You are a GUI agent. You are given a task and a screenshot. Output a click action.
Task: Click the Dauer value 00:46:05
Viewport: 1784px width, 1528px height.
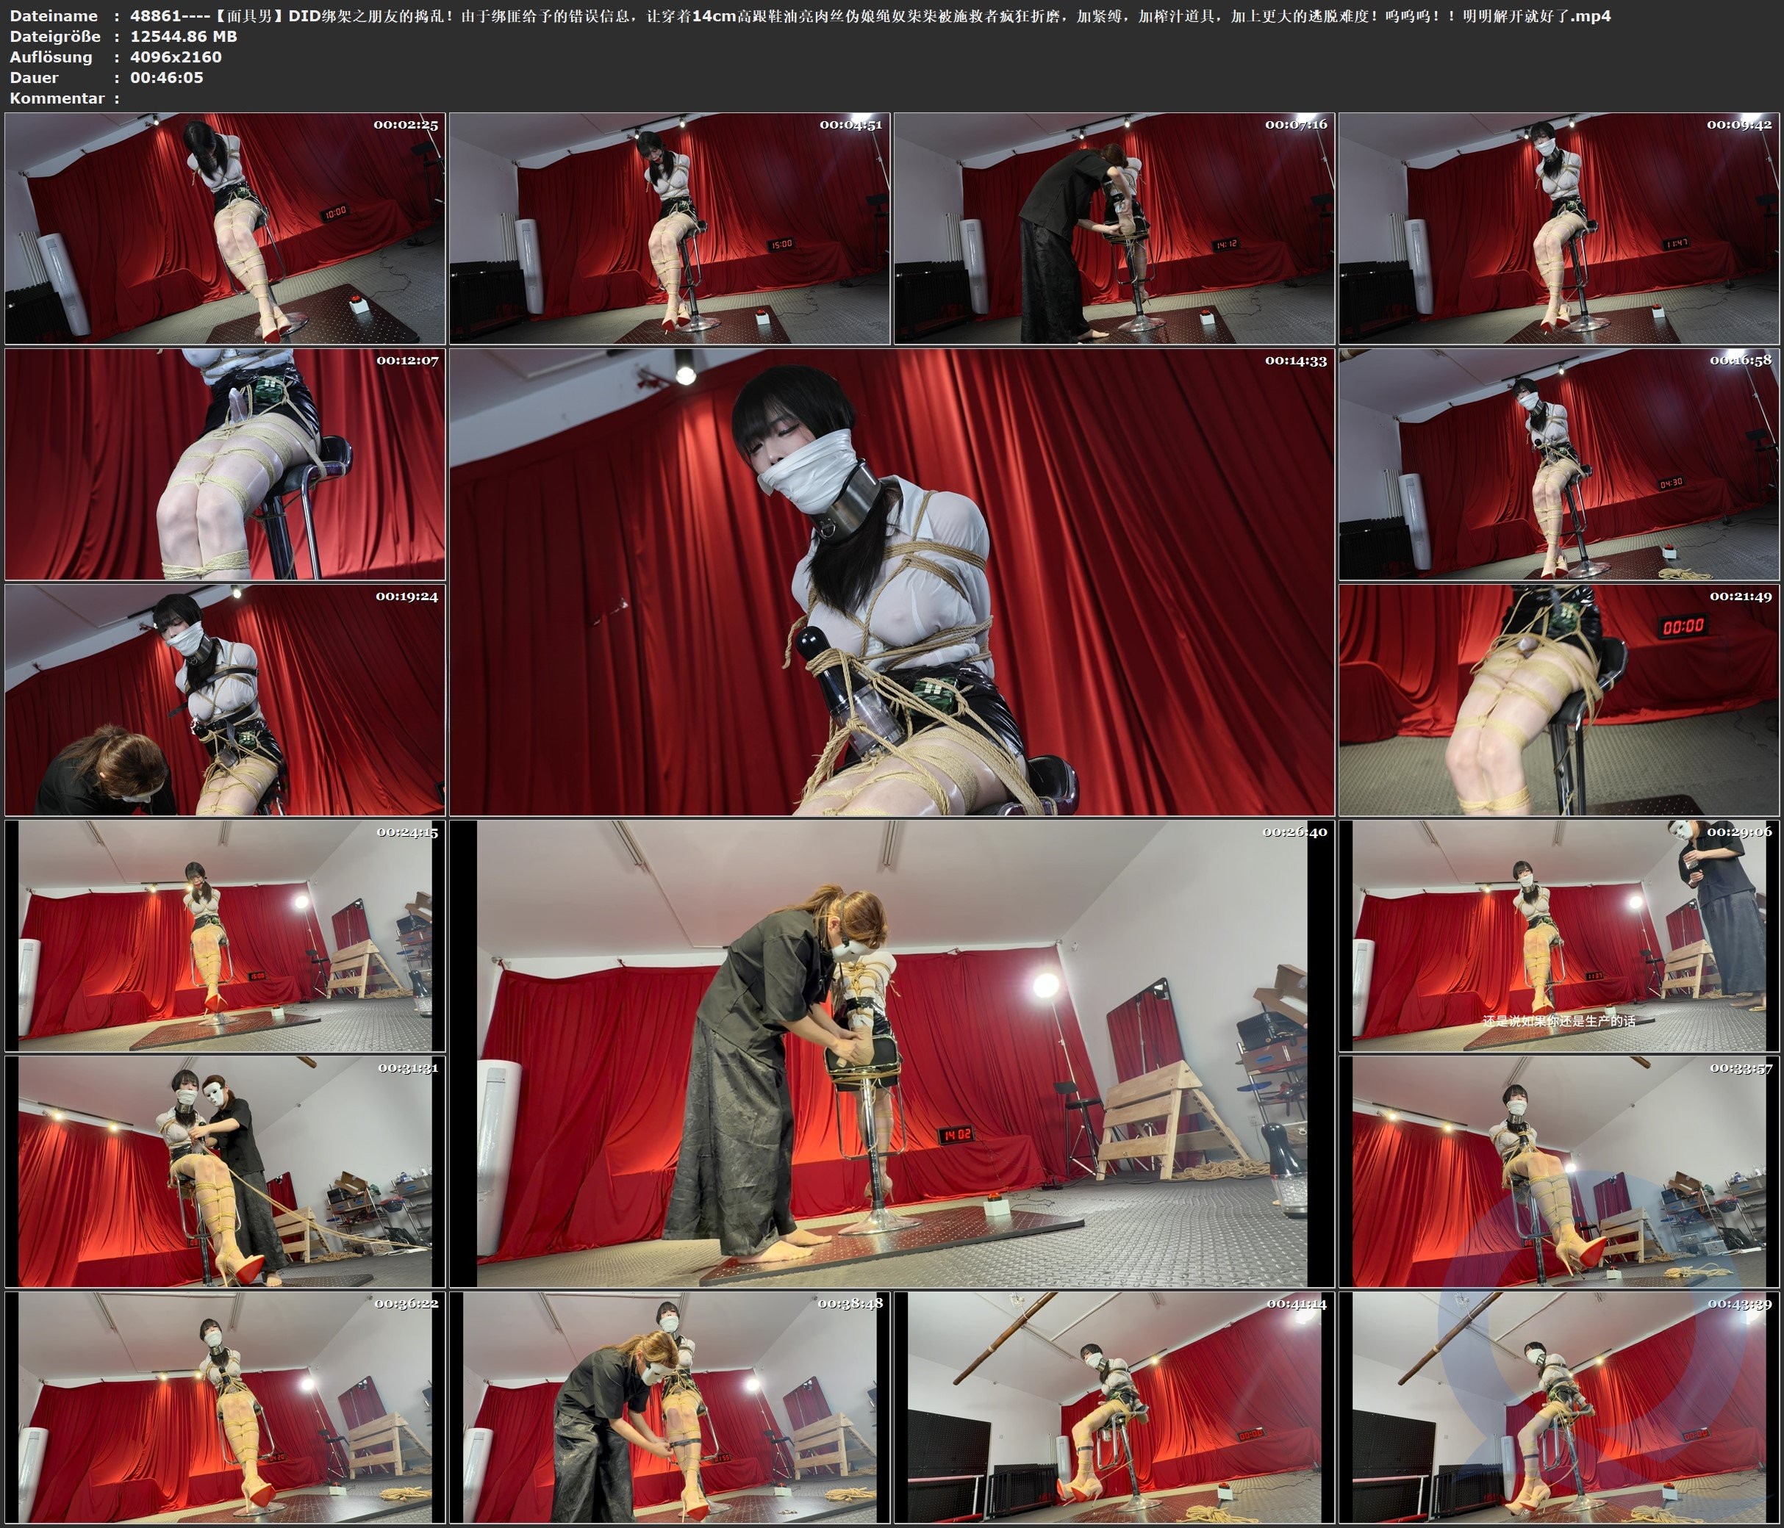point(166,77)
